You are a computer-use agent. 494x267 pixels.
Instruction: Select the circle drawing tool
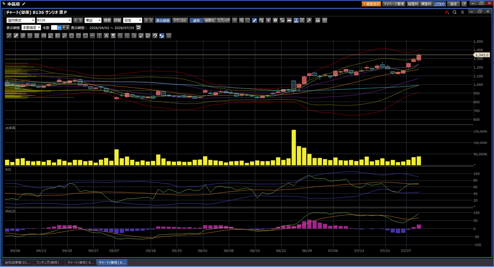[78, 36]
